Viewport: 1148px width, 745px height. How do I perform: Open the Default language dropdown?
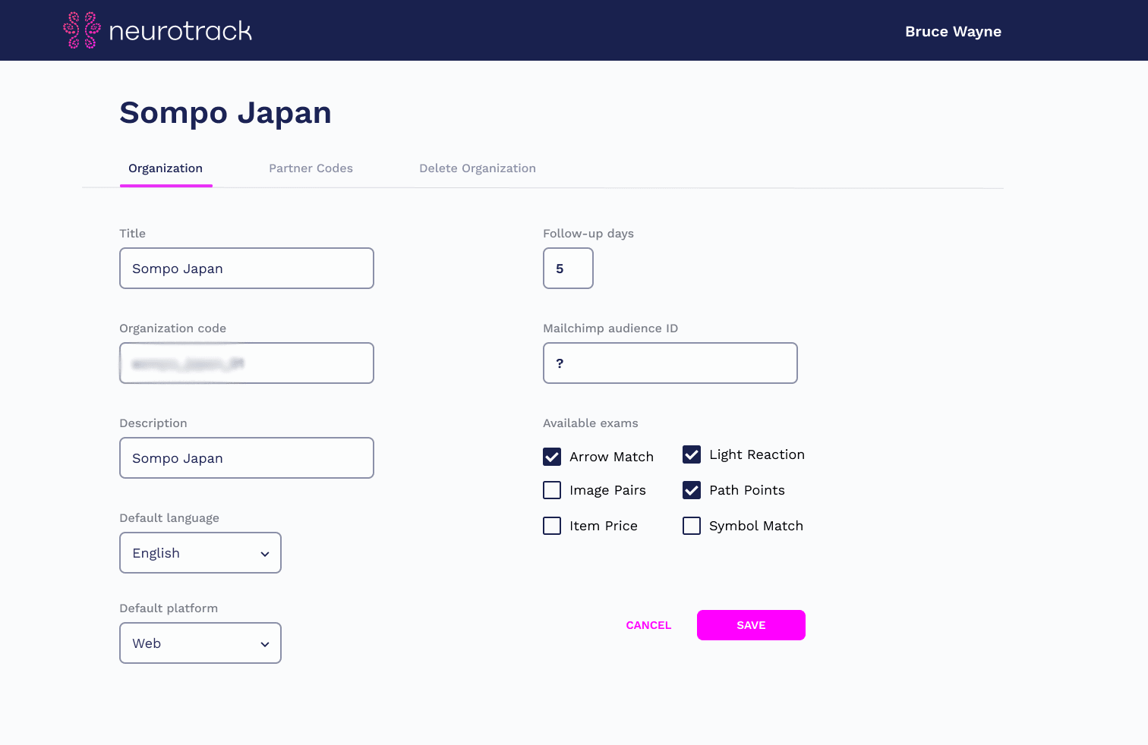click(200, 552)
